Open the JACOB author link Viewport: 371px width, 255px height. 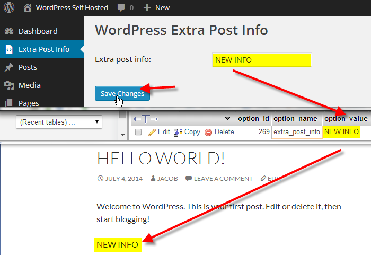coord(167,179)
